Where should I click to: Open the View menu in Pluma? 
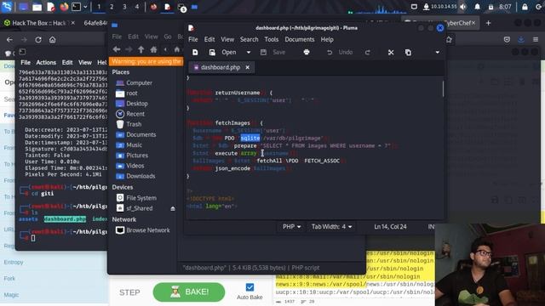[227, 40]
